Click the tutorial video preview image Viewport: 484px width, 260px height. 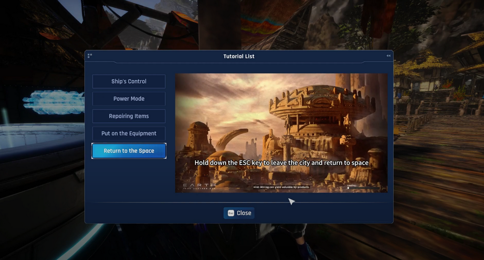tap(281, 133)
